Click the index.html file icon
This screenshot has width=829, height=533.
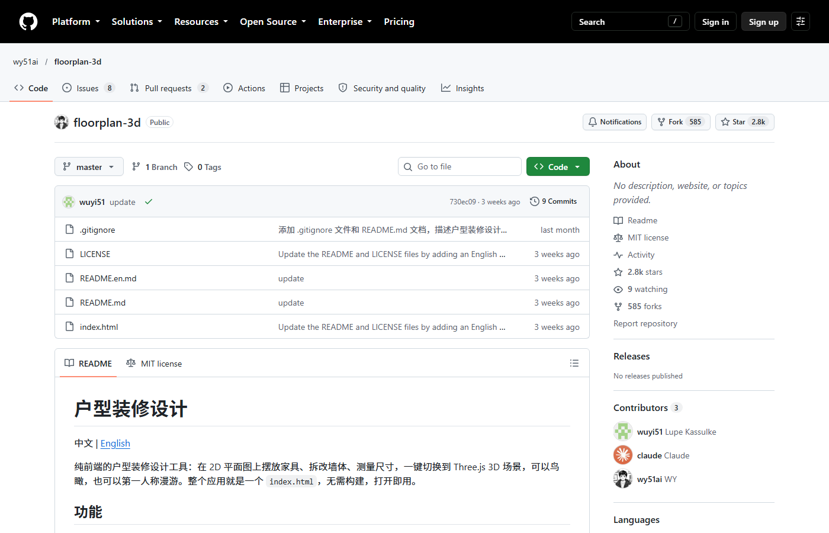[69, 326]
